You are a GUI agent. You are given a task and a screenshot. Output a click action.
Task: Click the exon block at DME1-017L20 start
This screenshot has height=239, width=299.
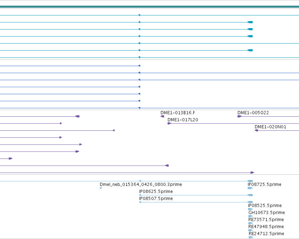[x=169, y=123]
